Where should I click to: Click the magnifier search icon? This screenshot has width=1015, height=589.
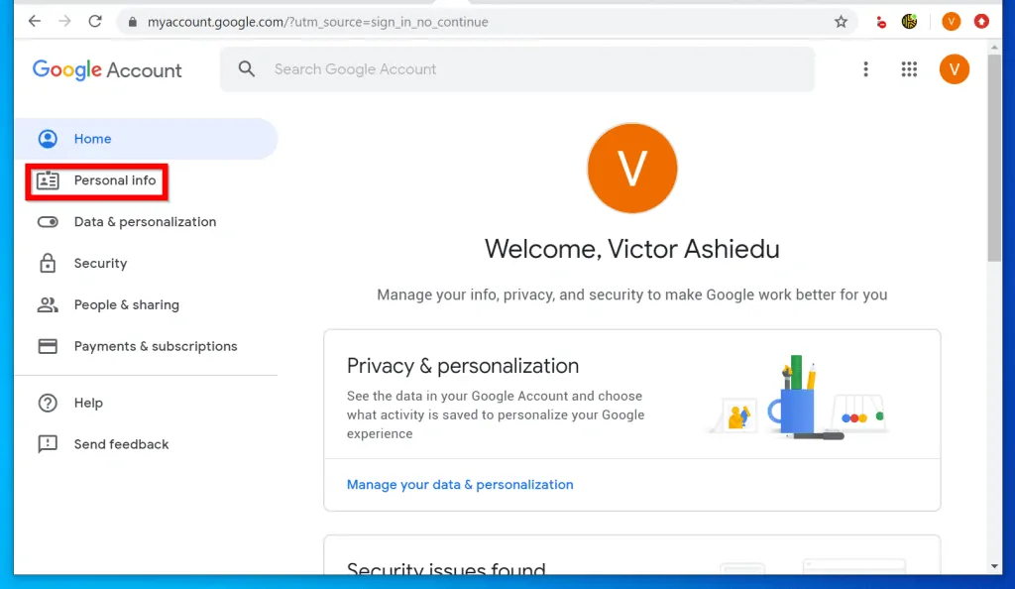coord(247,68)
